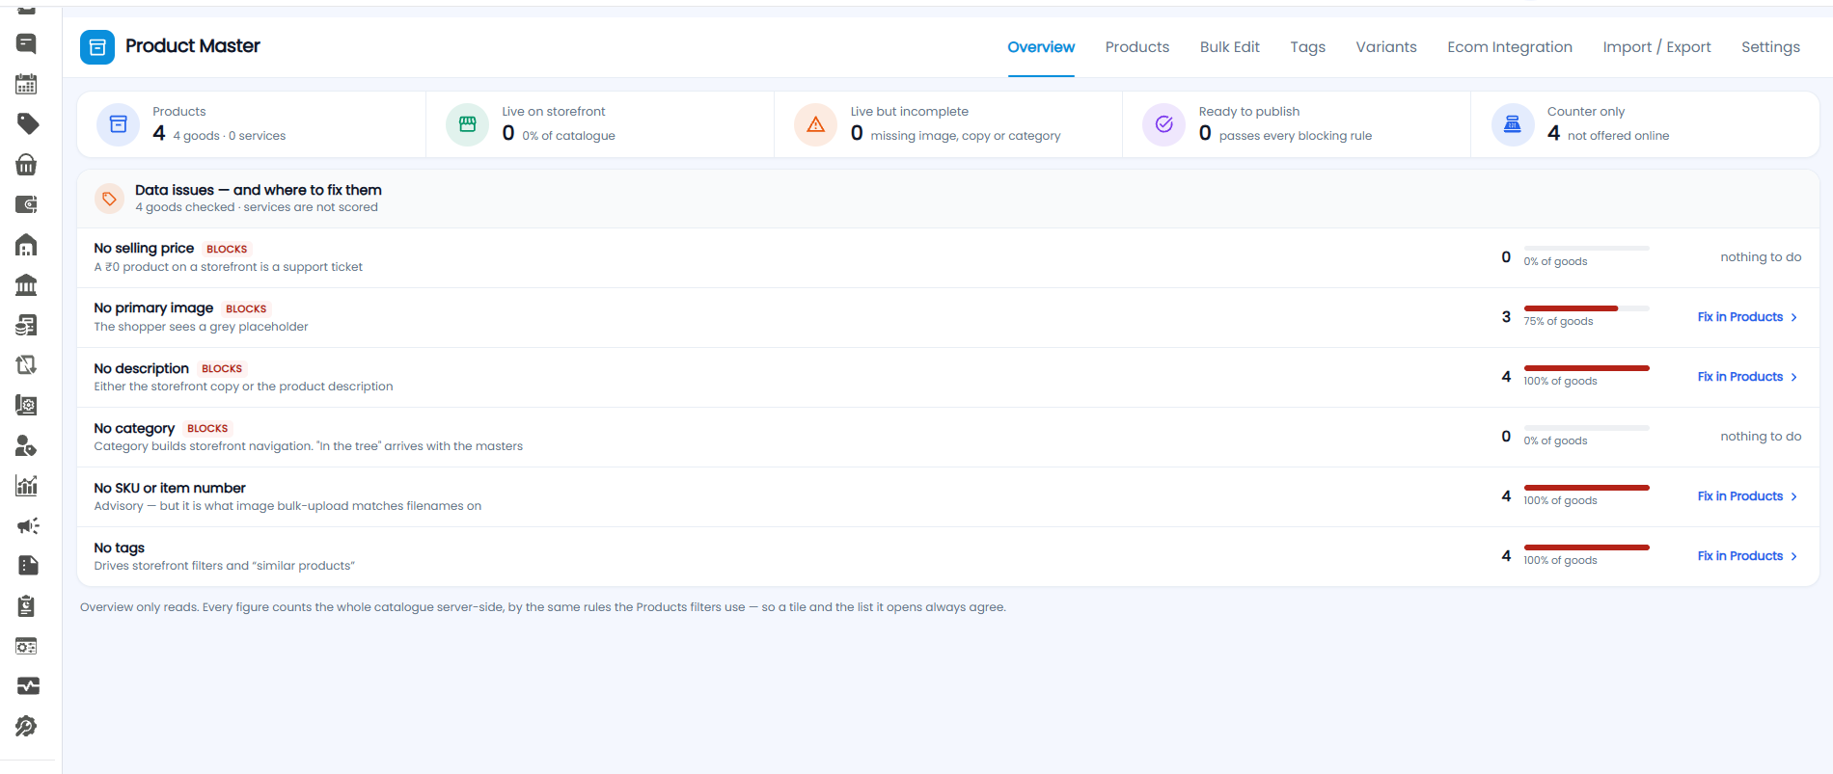Click the Data issues tag icon
The image size is (1833, 774).
point(110,199)
